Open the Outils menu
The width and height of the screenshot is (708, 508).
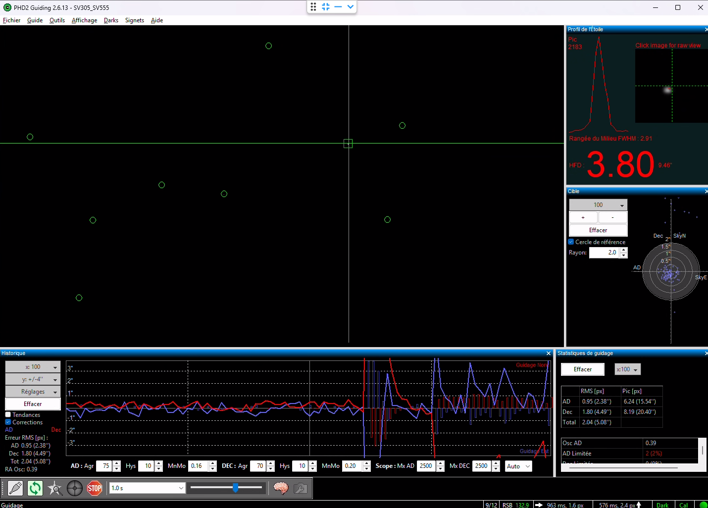click(x=57, y=20)
